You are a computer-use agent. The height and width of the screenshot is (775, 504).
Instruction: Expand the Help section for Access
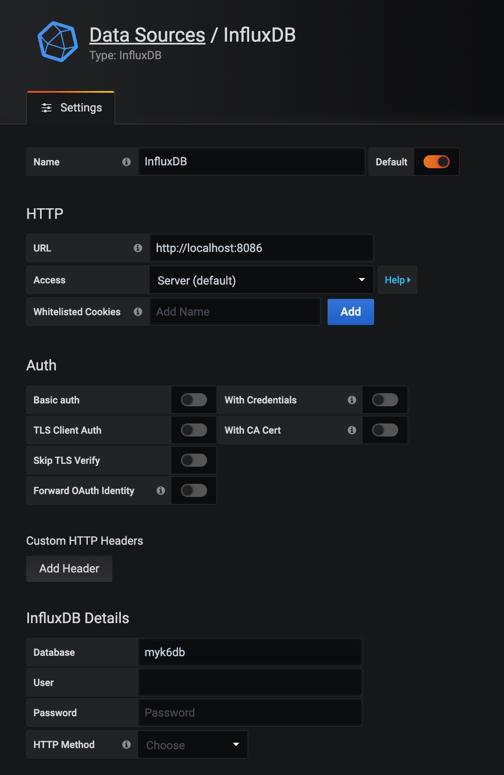[397, 280]
